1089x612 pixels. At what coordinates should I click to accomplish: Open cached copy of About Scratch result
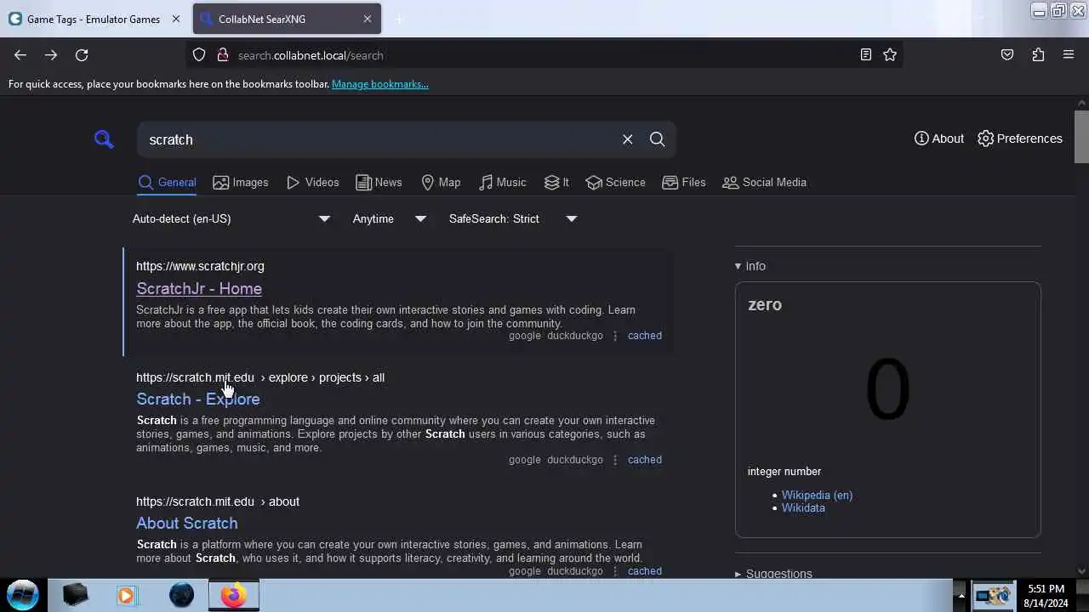coord(644,571)
